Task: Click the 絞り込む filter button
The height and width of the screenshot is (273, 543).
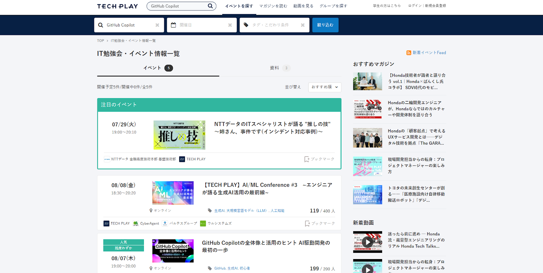Action: pos(325,25)
